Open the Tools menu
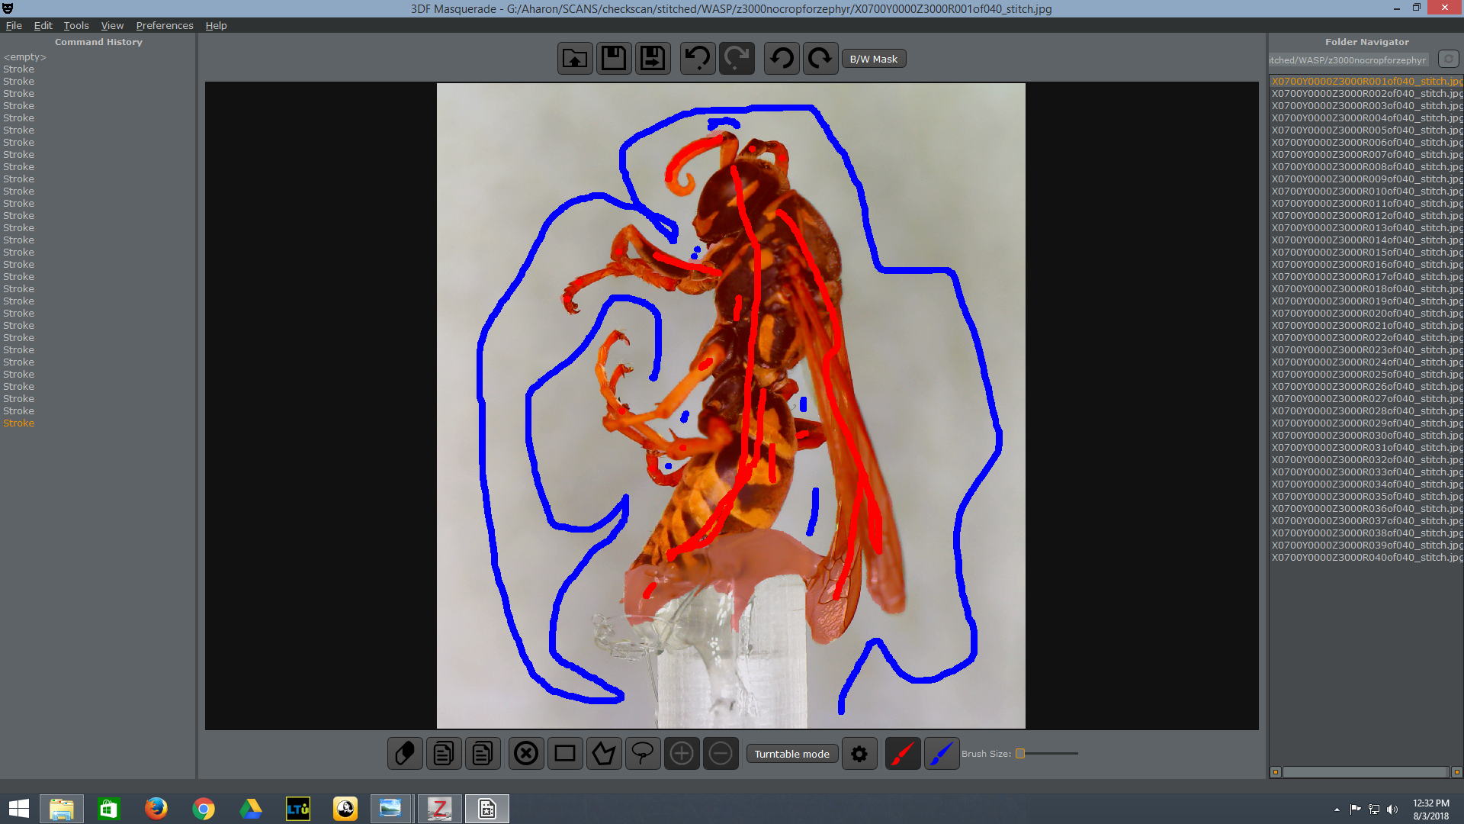 (76, 25)
